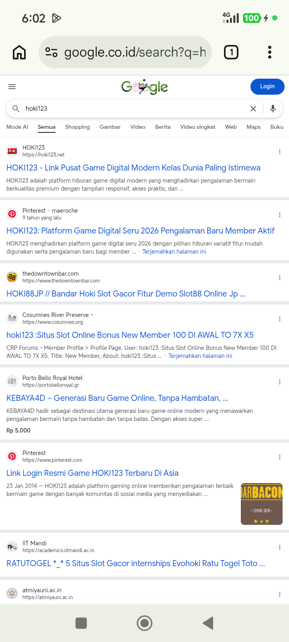Open HOKI88JP Bandar Hoki Slot Gacor link
The image size is (289, 642).
pyautogui.click(x=126, y=294)
